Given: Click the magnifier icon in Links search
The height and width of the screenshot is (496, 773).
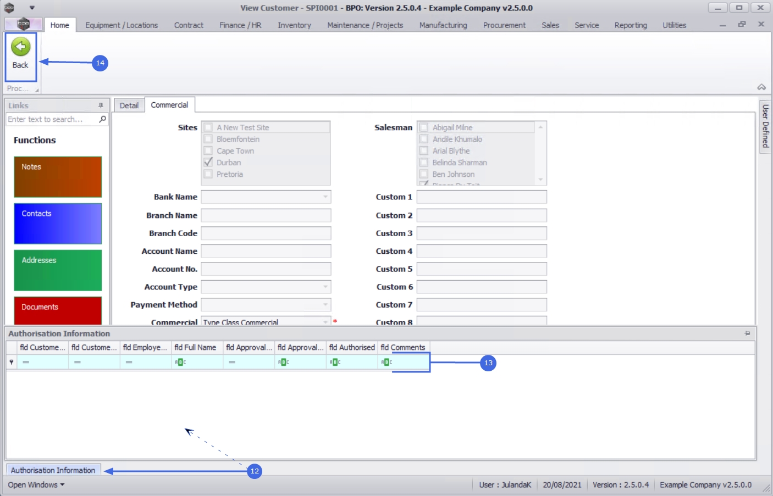Looking at the screenshot, I should click(102, 119).
